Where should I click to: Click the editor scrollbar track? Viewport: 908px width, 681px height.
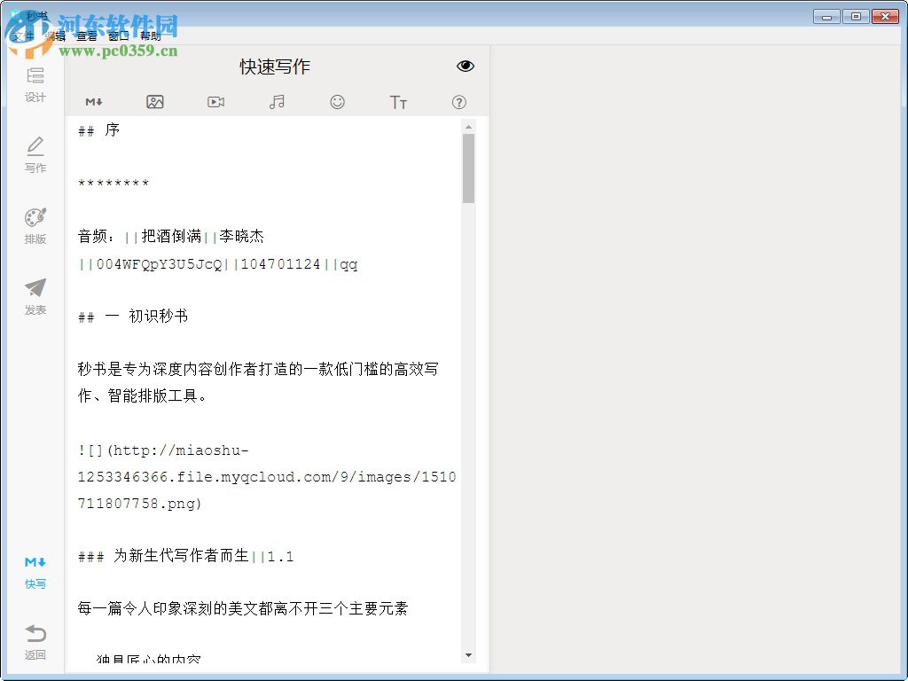[469, 399]
